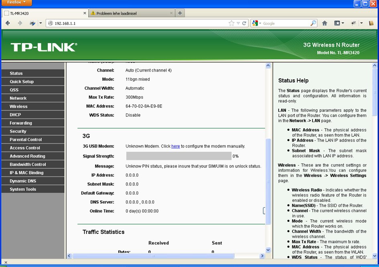The width and height of the screenshot is (379, 267).
Task: Click the toolbar icon left of the address bar
Action: pyautogui.click(x=32, y=23)
